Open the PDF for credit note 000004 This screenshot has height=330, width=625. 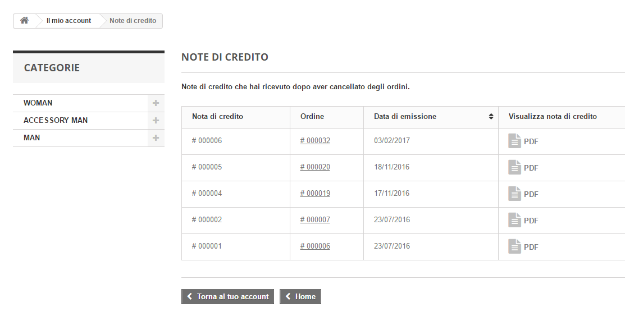pyautogui.click(x=531, y=194)
